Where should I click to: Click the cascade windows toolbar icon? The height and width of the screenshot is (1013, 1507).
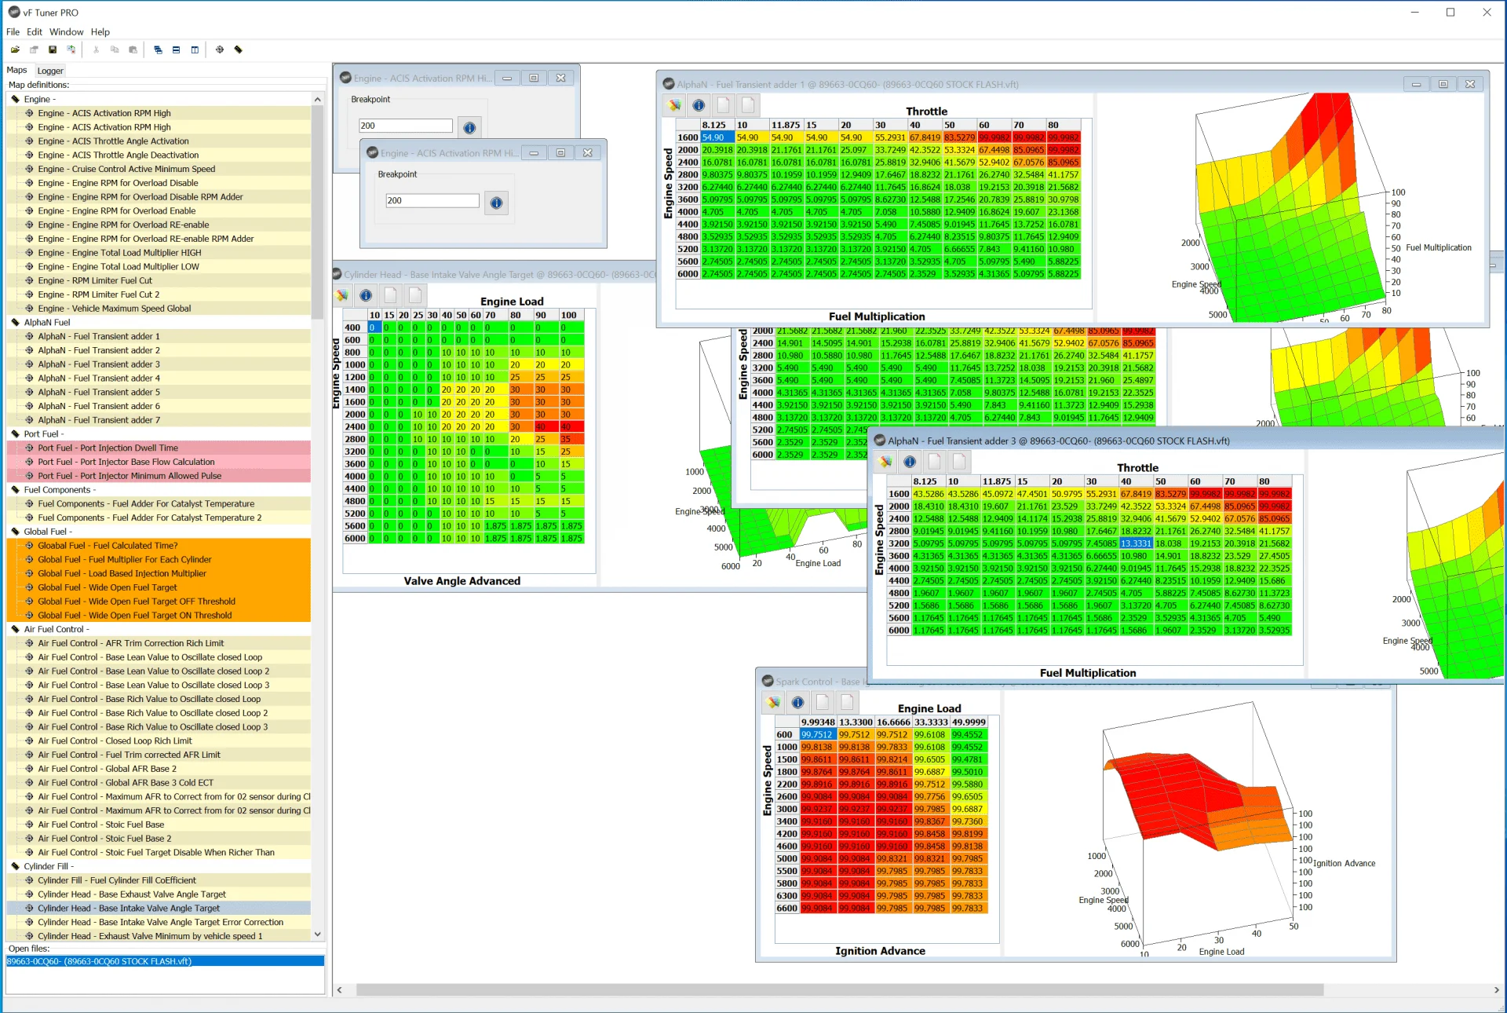[x=158, y=49]
